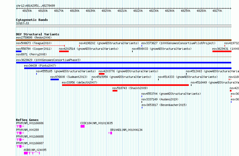Open the nsv4508033 gnomAD variant label
The image size is (239, 156).
(x=162, y=49)
